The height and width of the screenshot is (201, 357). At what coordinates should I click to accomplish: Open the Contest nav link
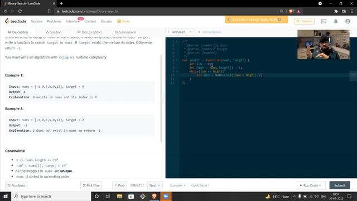click(x=90, y=21)
